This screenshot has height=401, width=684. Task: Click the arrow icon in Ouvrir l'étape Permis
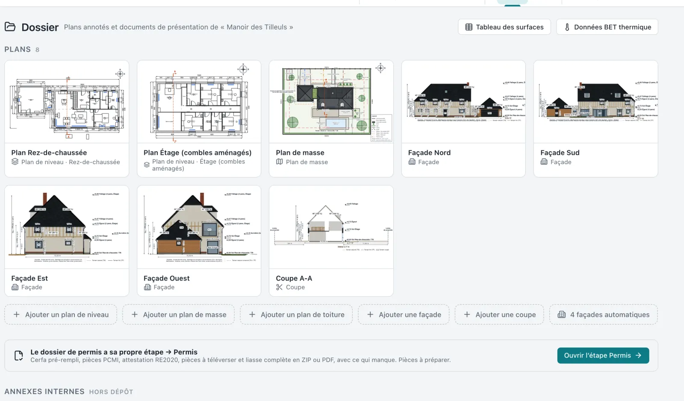(x=638, y=355)
